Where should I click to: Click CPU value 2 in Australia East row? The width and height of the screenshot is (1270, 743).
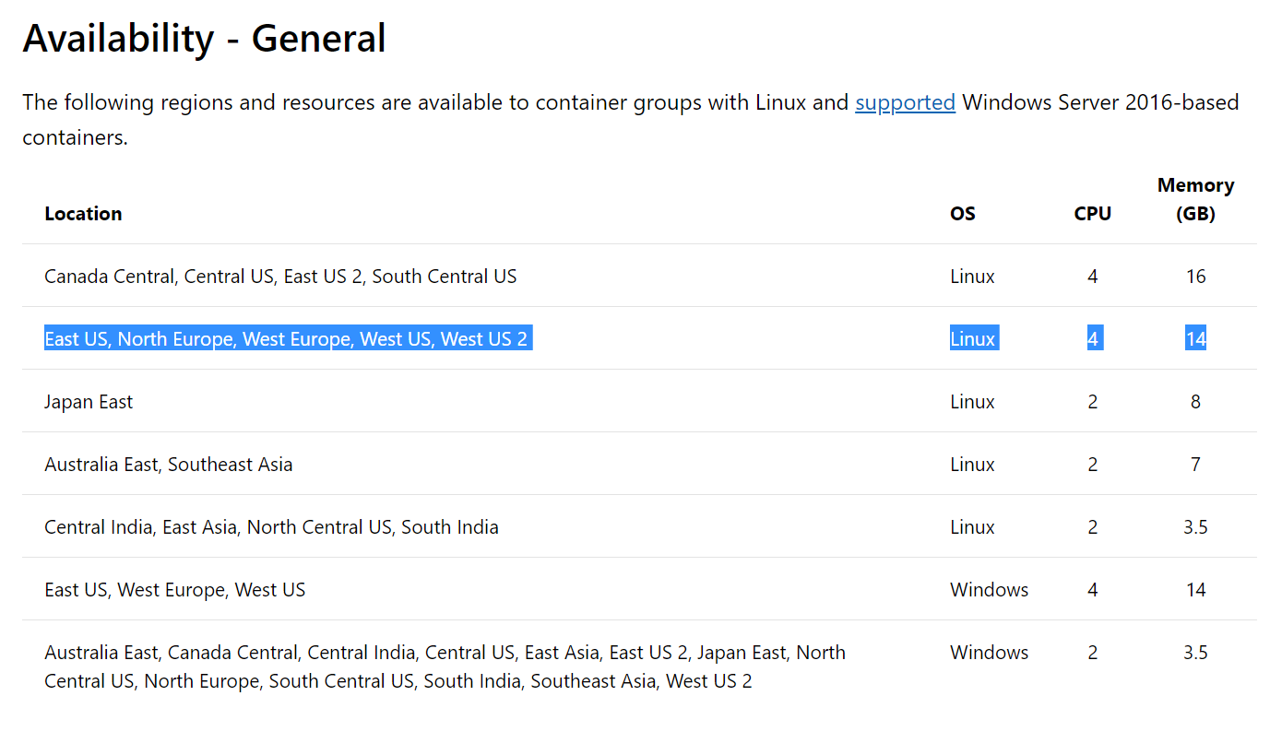(1092, 464)
